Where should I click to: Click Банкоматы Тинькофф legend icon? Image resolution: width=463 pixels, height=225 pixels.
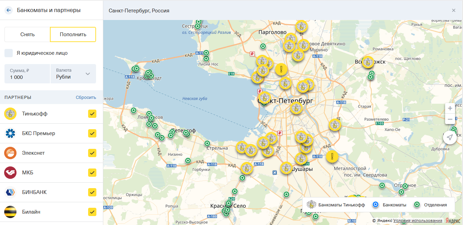(x=312, y=205)
